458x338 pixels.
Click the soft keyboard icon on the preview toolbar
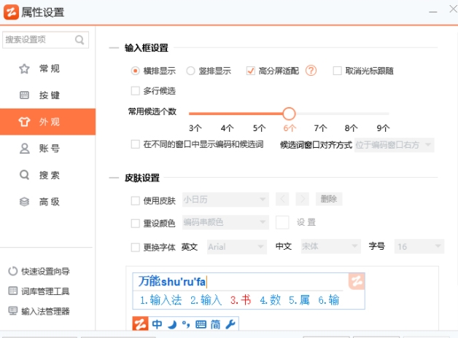[x=201, y=324]
